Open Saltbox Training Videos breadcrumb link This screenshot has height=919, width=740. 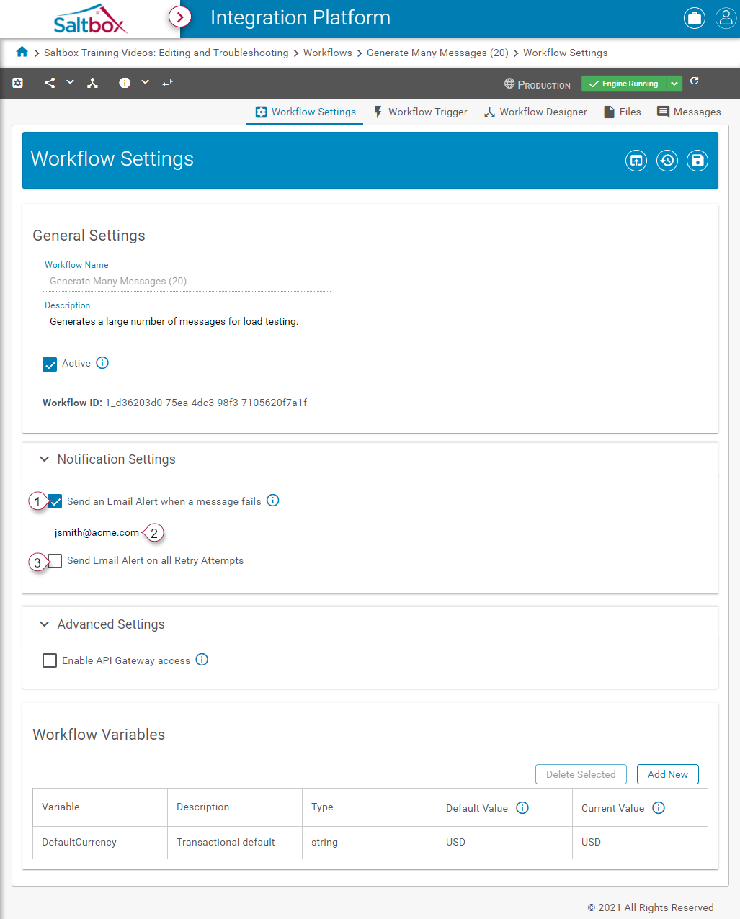click(x=166, y=53)
